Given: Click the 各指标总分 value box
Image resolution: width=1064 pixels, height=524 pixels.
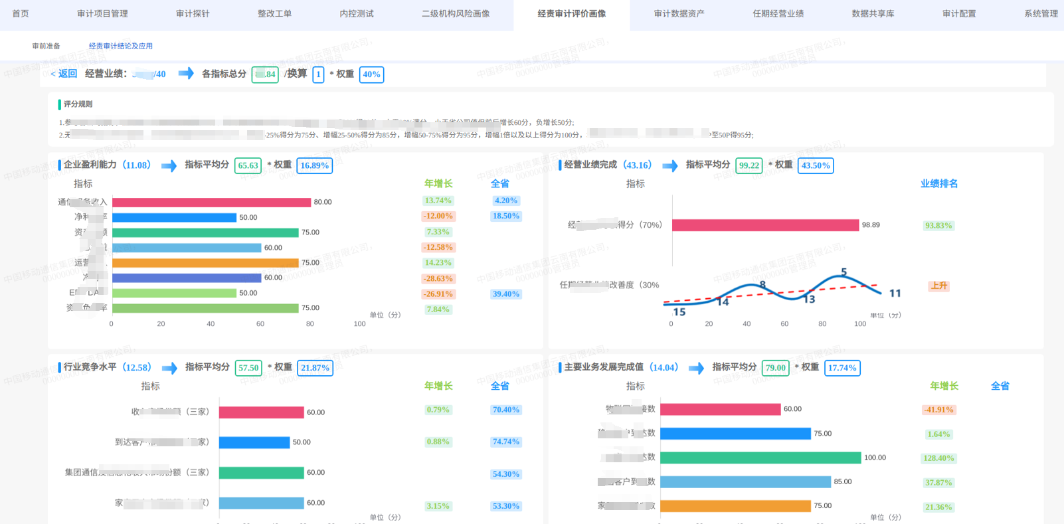Looking at the screenshot, I should coord(265,74).
